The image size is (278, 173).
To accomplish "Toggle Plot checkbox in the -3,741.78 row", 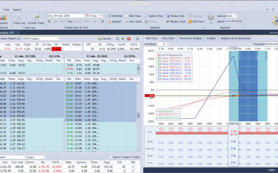I will point(133,167).
